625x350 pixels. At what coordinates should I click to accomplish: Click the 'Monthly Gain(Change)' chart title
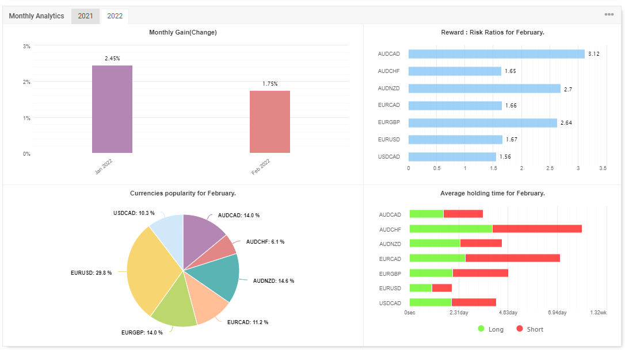(x=183, y=32)
